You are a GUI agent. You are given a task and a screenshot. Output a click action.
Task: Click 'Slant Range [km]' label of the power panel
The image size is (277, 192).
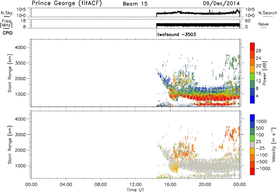click(10, 73)
